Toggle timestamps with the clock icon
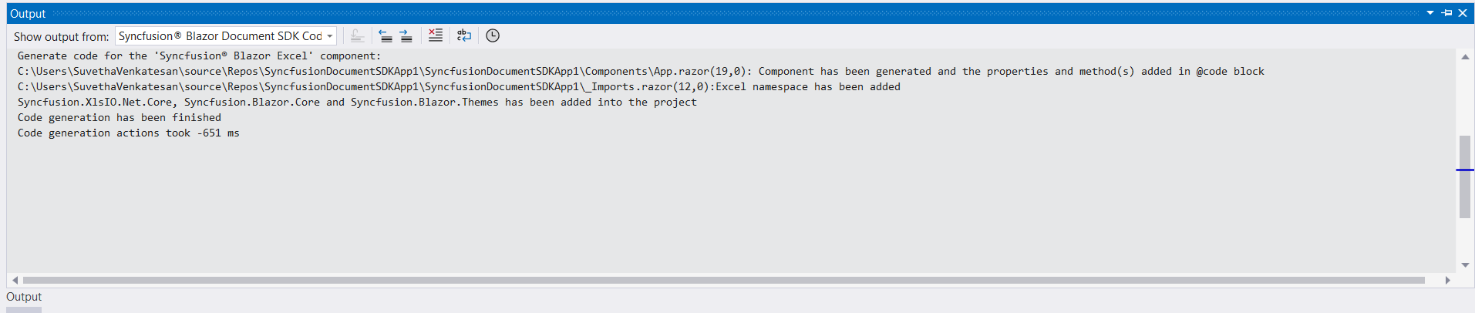 pos(493,35)
